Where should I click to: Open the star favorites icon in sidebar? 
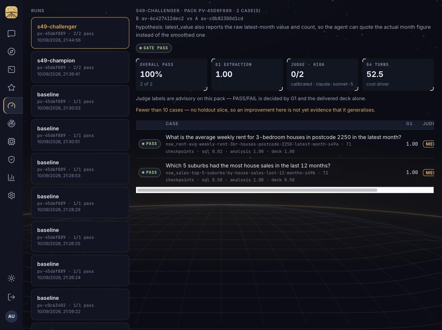(11, 88)
